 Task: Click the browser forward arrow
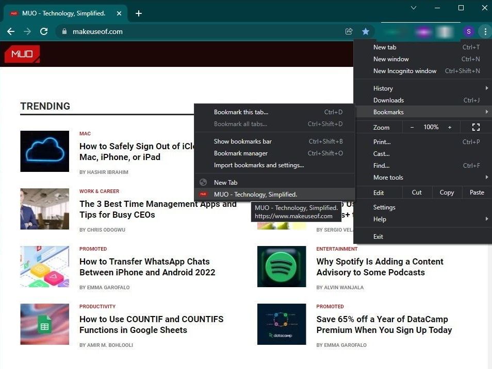pos(27,31)
